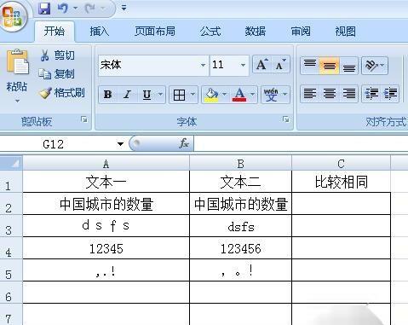Open the 字体 dialog launcher
This screenshot has height=325, width=408.
point(286,119)
